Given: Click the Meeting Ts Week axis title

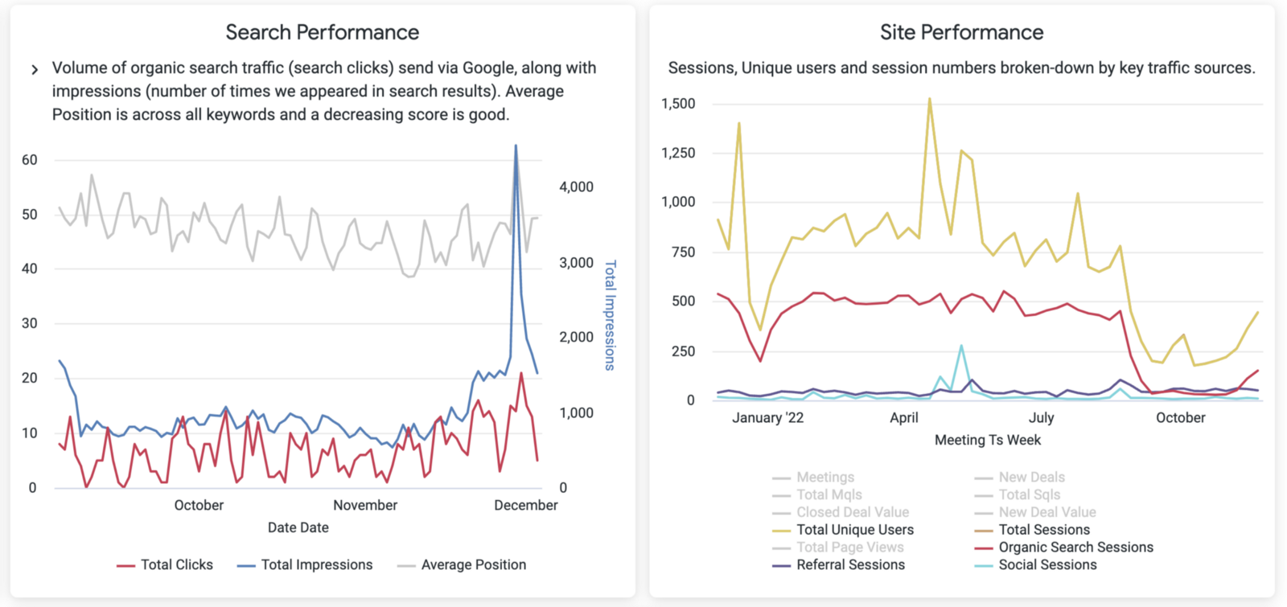Looking at the screenshot, I should pyautogui.click(x=987, y=441).
